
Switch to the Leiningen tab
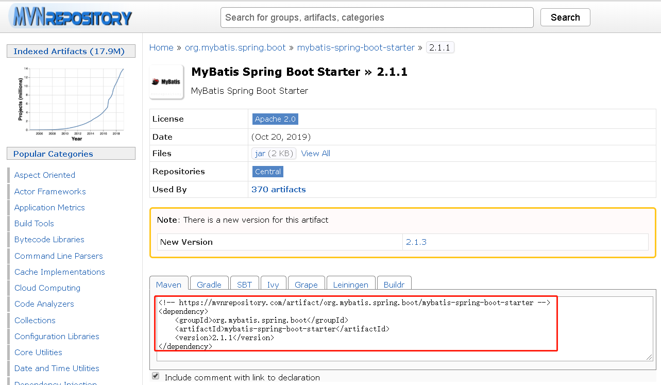coord(351,284)
